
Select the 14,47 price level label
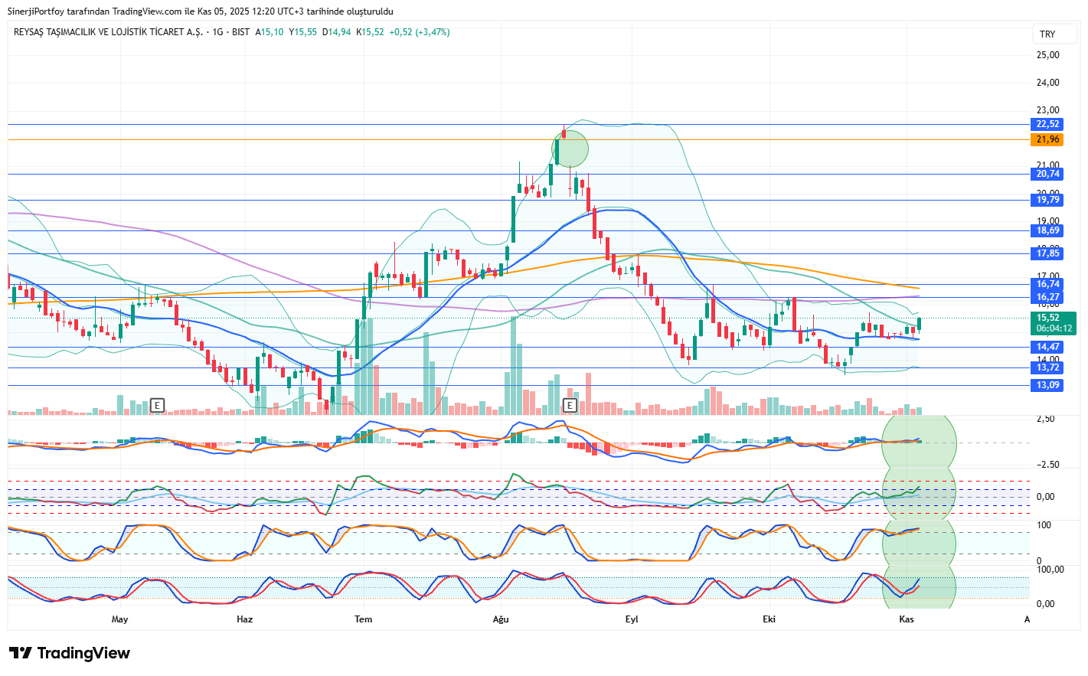tap(1047, 347)
